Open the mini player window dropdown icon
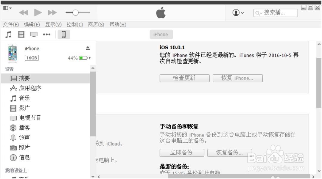 coord(7,8)
